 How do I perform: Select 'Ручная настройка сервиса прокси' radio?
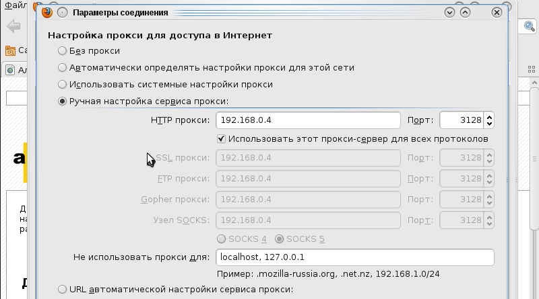click(x=62, y=101)
